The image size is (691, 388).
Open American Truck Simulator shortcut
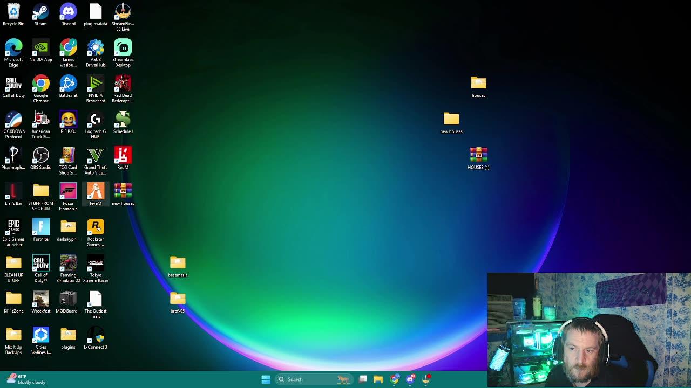point(40,125)
